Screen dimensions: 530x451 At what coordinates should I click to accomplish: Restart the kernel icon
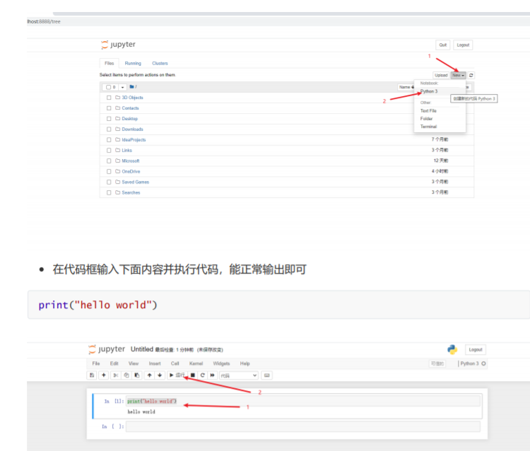click(x=203, y=375)
